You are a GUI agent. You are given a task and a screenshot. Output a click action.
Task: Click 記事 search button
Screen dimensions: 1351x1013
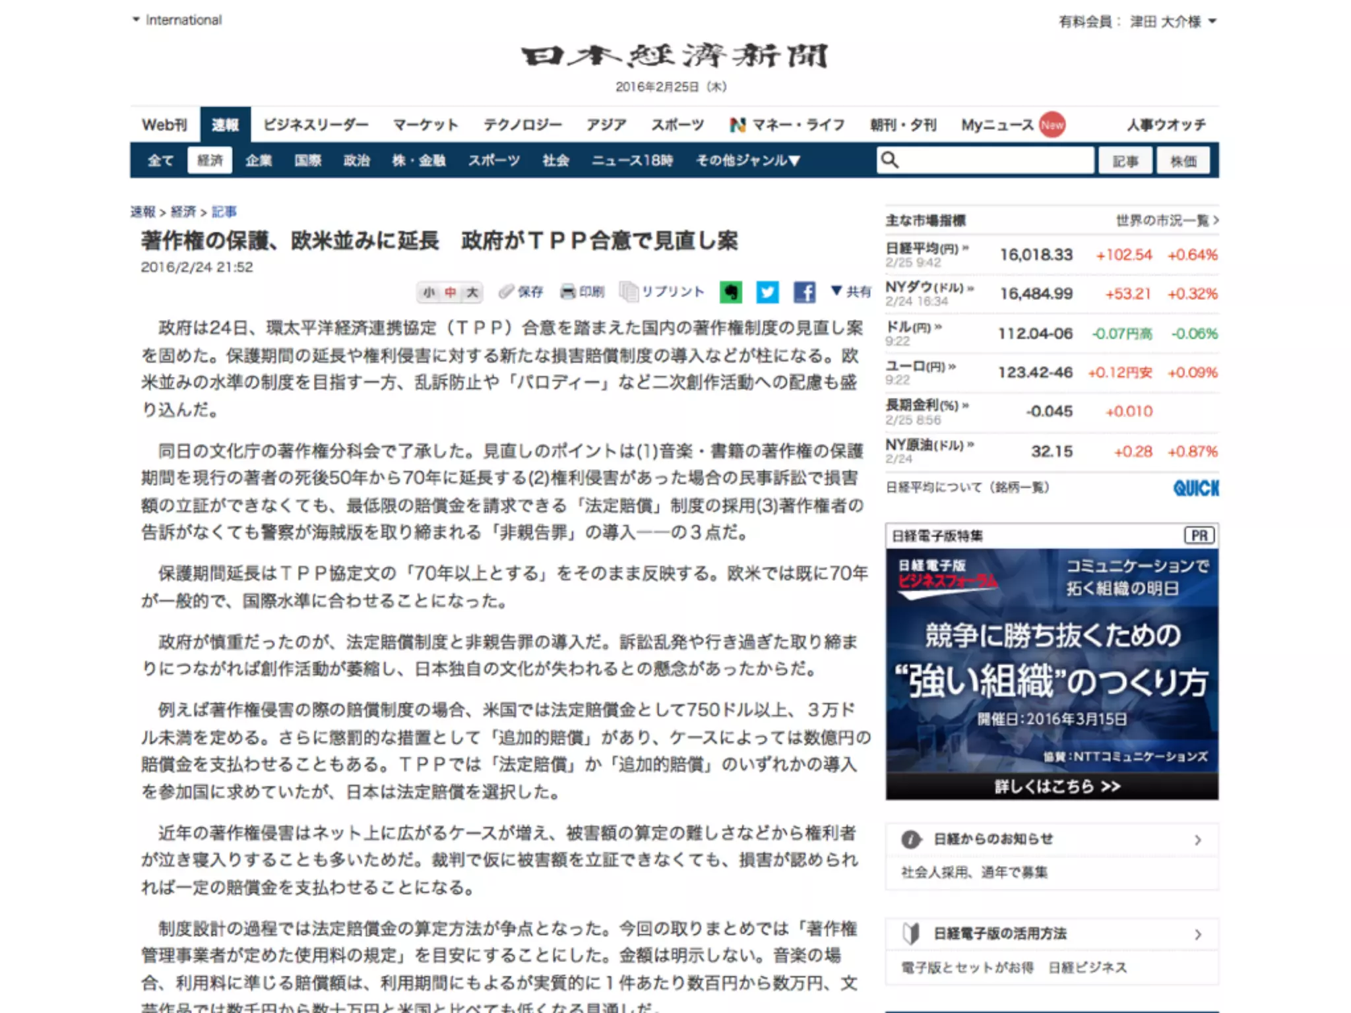click(x=1125, y=161)
